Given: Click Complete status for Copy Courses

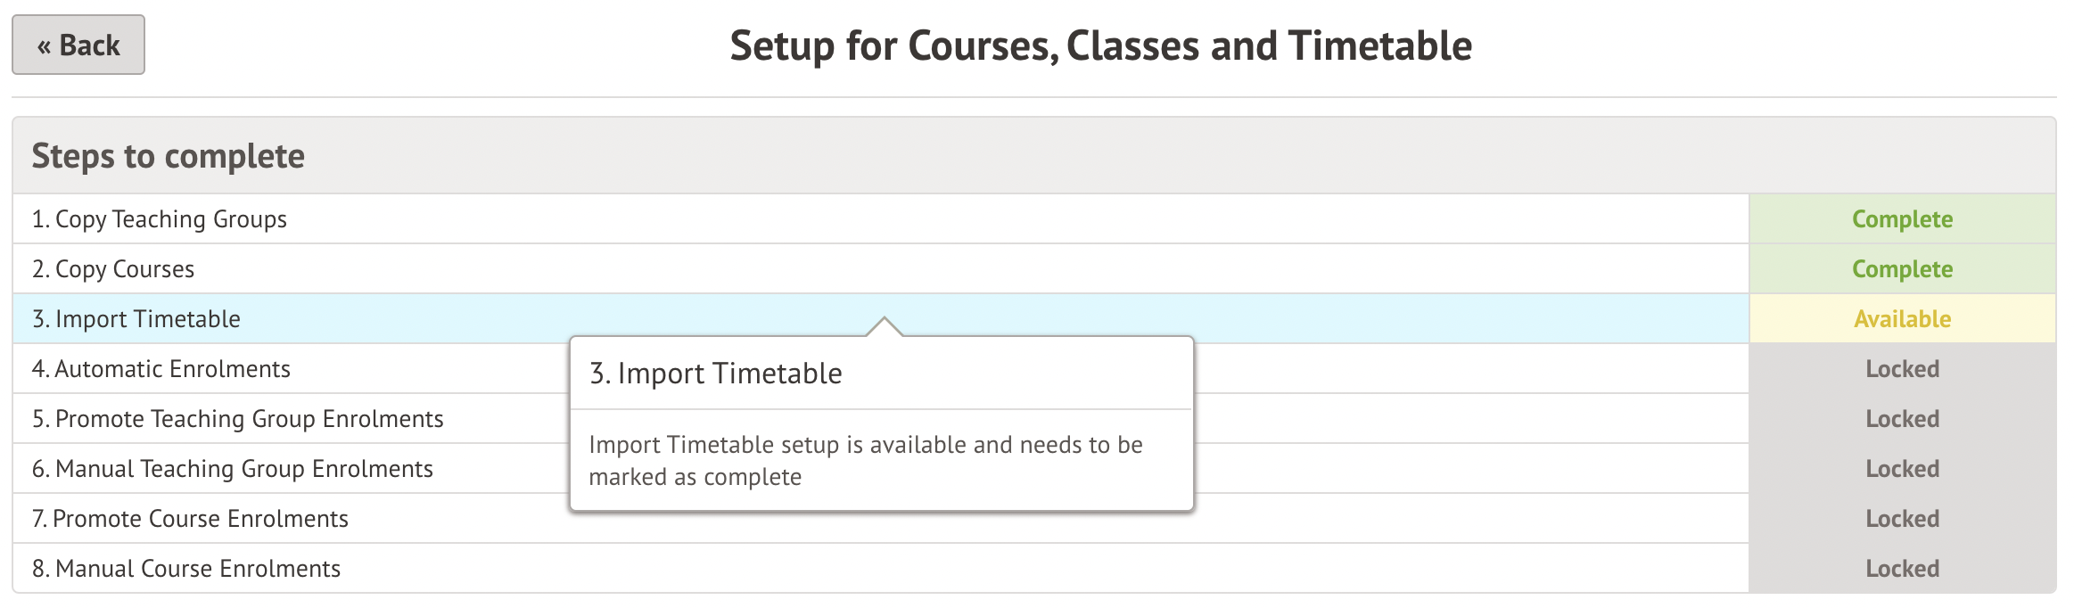Looking at the screenshot, I should pyautogui.click(x=1902, y=269).
